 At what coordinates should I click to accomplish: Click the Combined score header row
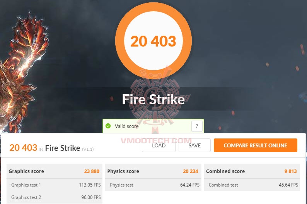coord(252,171)
